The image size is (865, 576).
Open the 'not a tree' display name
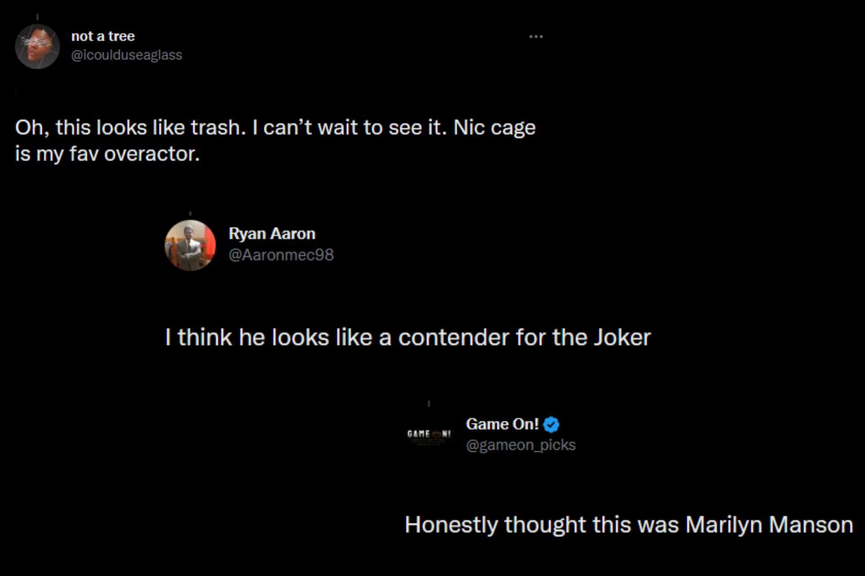tap(103, 36)
